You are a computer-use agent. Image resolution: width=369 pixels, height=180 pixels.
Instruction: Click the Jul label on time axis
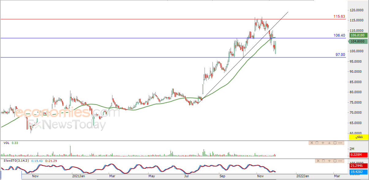(186, 176)
